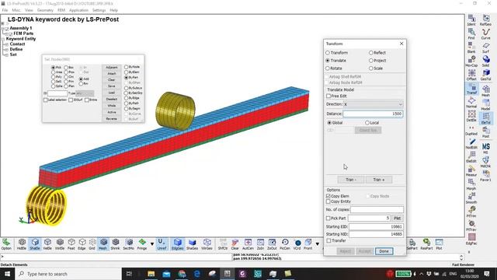Enable the Transfer checkbox
497x280 pixels.
tap(328, 240)
